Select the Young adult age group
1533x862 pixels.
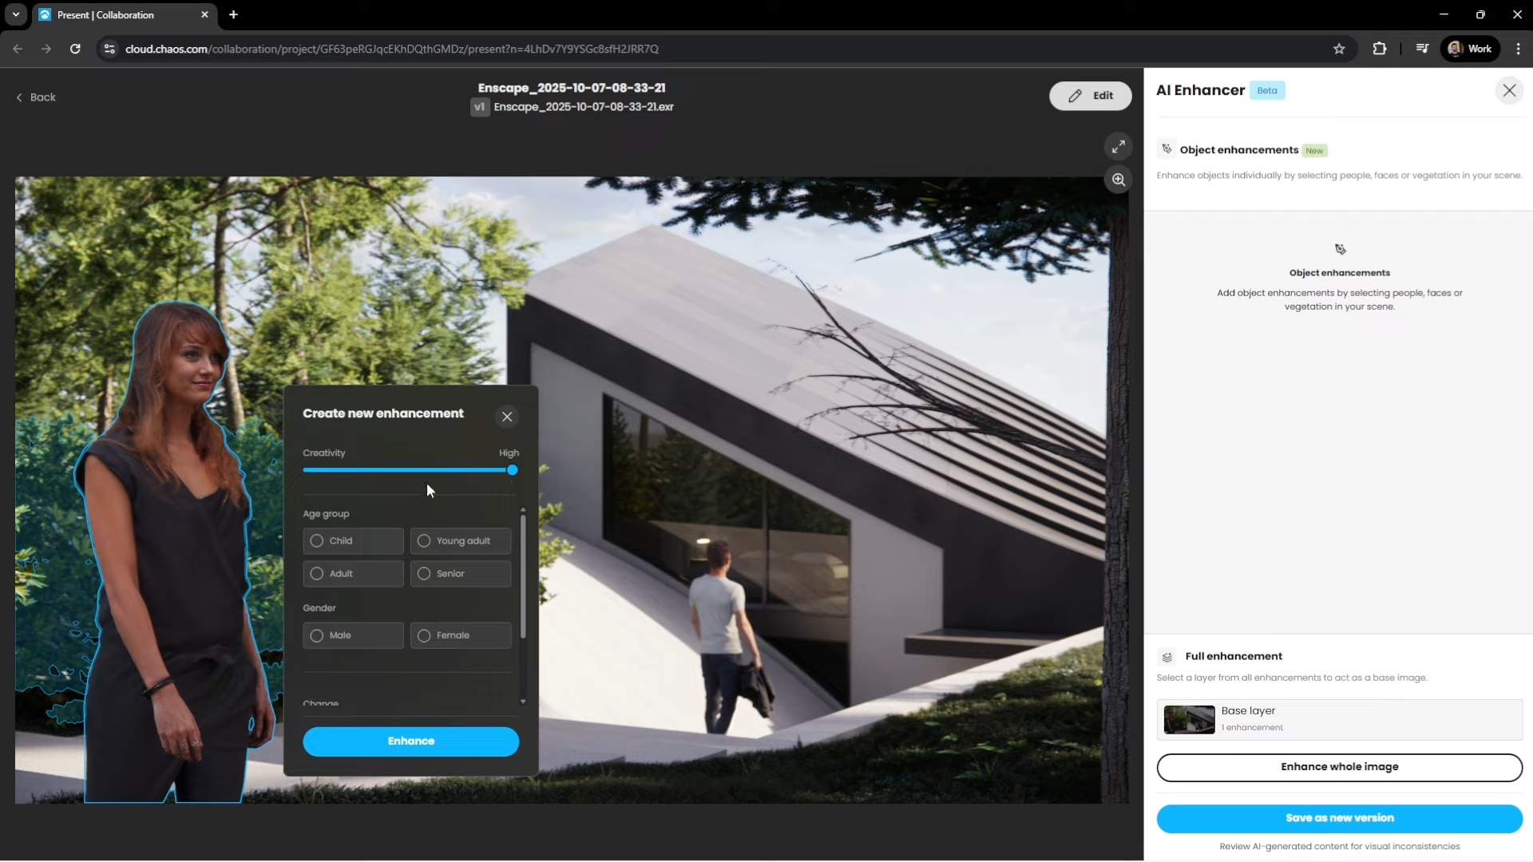[x=424, y=541]
